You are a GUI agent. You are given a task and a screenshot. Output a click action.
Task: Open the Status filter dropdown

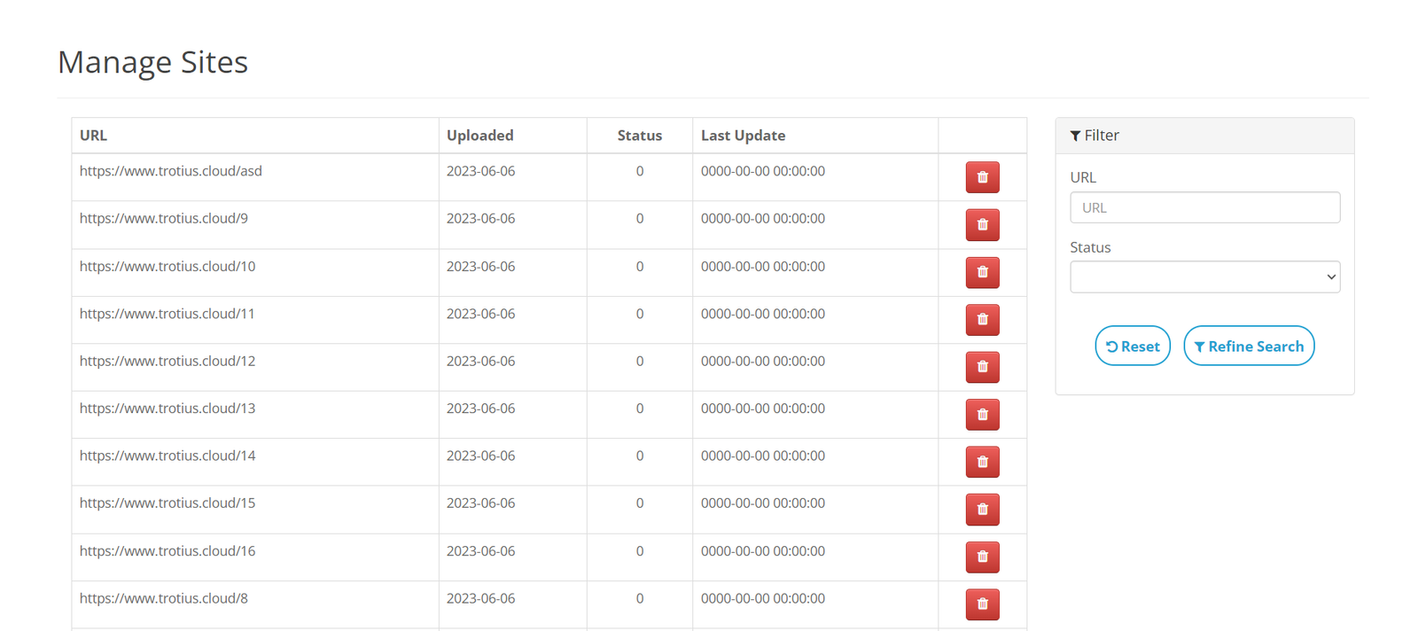pos(1204,277)
